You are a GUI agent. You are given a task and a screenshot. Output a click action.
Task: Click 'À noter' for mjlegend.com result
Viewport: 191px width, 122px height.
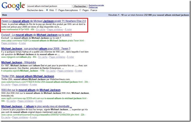(71, 57)
